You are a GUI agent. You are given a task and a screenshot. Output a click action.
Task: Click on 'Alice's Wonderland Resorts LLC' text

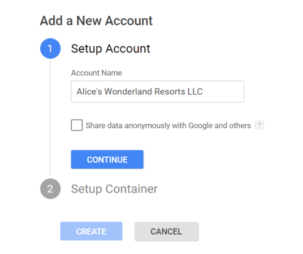pos(140,91)
